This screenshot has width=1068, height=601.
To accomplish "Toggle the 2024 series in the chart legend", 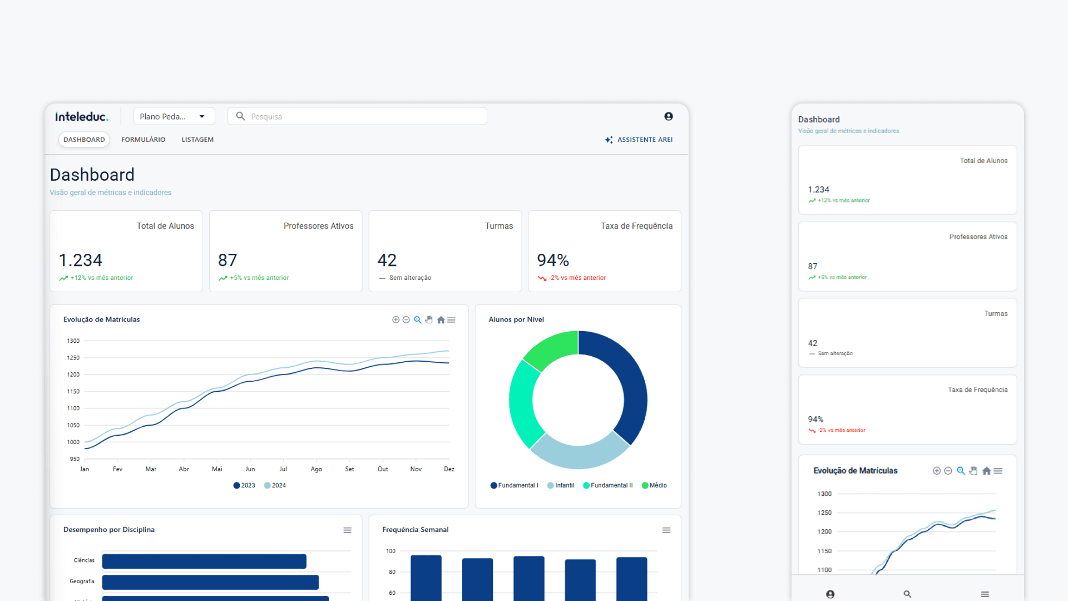I will click(x=275, y=485).
